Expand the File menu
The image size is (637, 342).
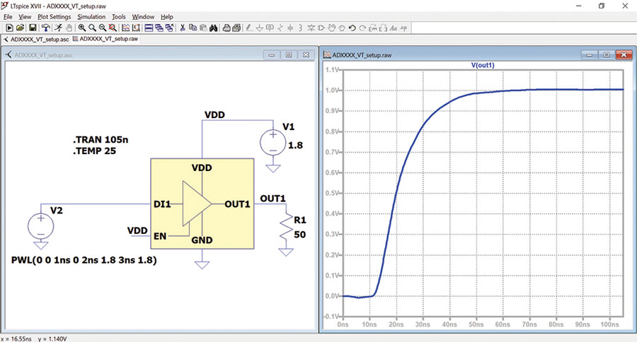(8, 16)
